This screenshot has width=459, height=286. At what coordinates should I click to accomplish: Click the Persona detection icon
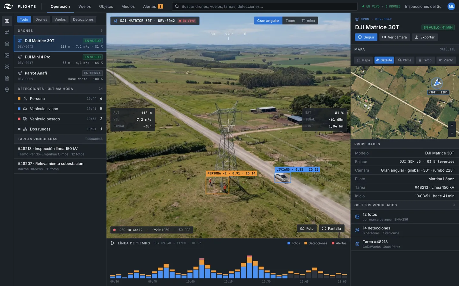25,99
